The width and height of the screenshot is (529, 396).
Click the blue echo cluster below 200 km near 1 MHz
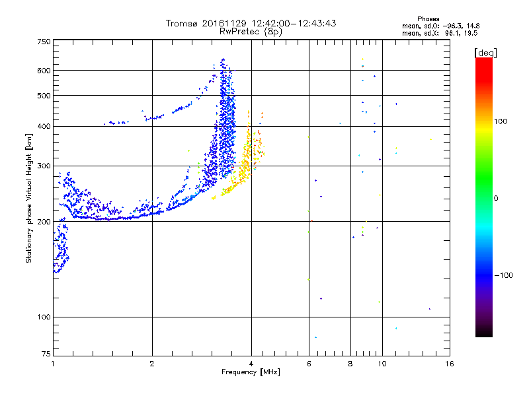point(61,245)
